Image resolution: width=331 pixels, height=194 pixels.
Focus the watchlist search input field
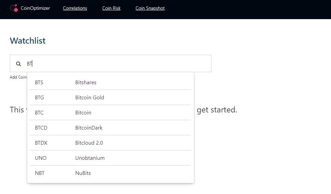coord(118,63)
